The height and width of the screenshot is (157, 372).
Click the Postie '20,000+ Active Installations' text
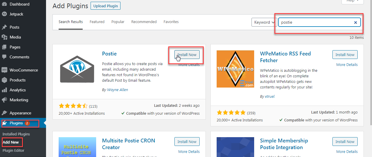click(82, 114)
